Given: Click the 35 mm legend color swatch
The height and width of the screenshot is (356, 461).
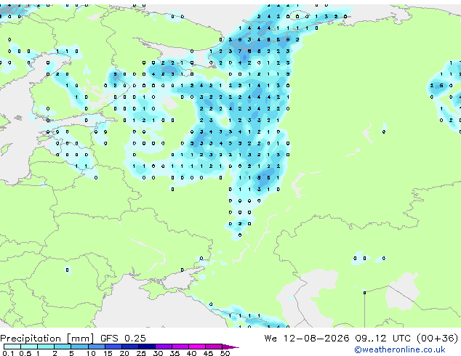Looking at the screenshot, I should 180,347.
